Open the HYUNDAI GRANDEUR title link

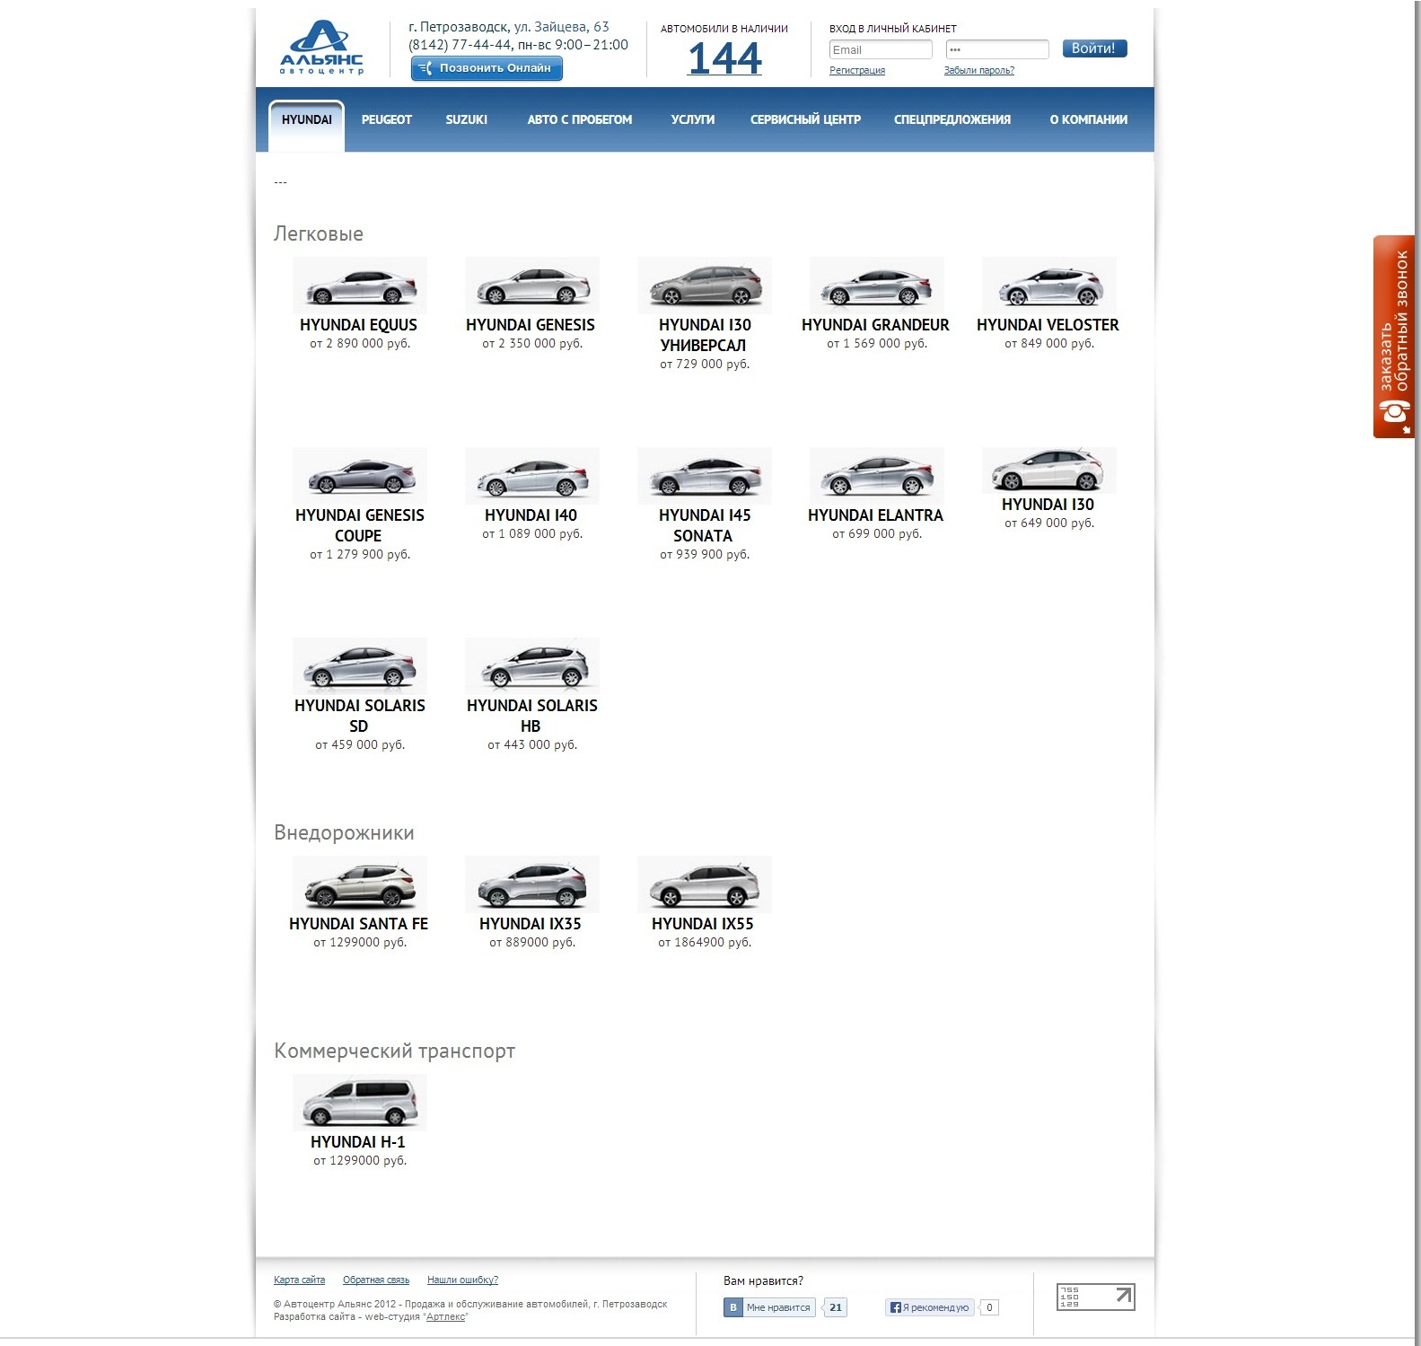(875, 325)
